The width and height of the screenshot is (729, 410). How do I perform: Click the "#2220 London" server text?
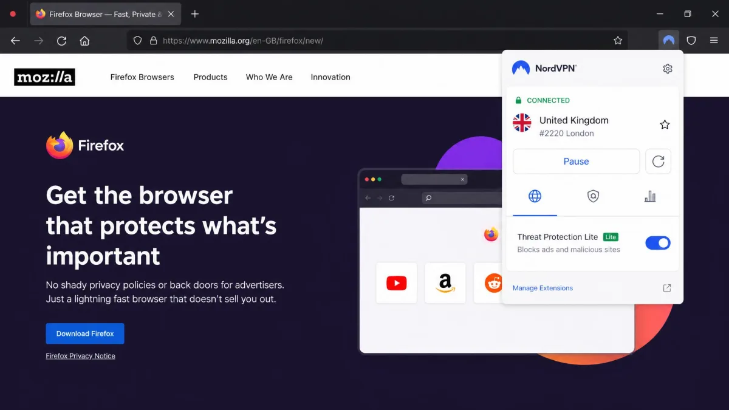click(567, 134)
